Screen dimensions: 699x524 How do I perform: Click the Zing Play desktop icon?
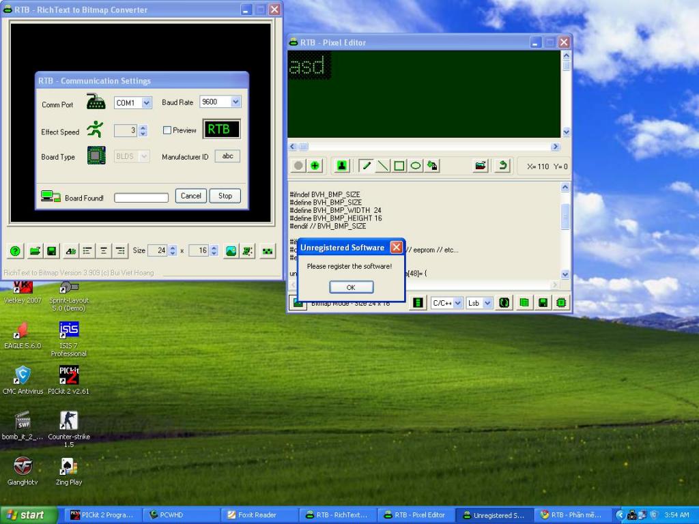click(x=69, y=472)
